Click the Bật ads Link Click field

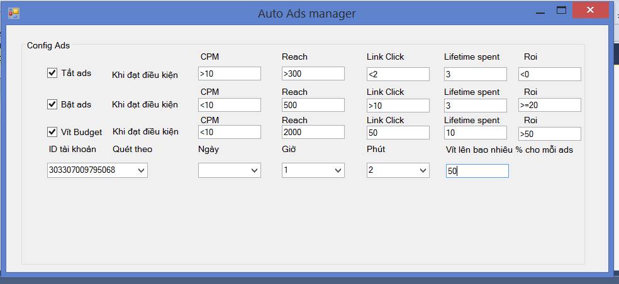click(398, 105)
